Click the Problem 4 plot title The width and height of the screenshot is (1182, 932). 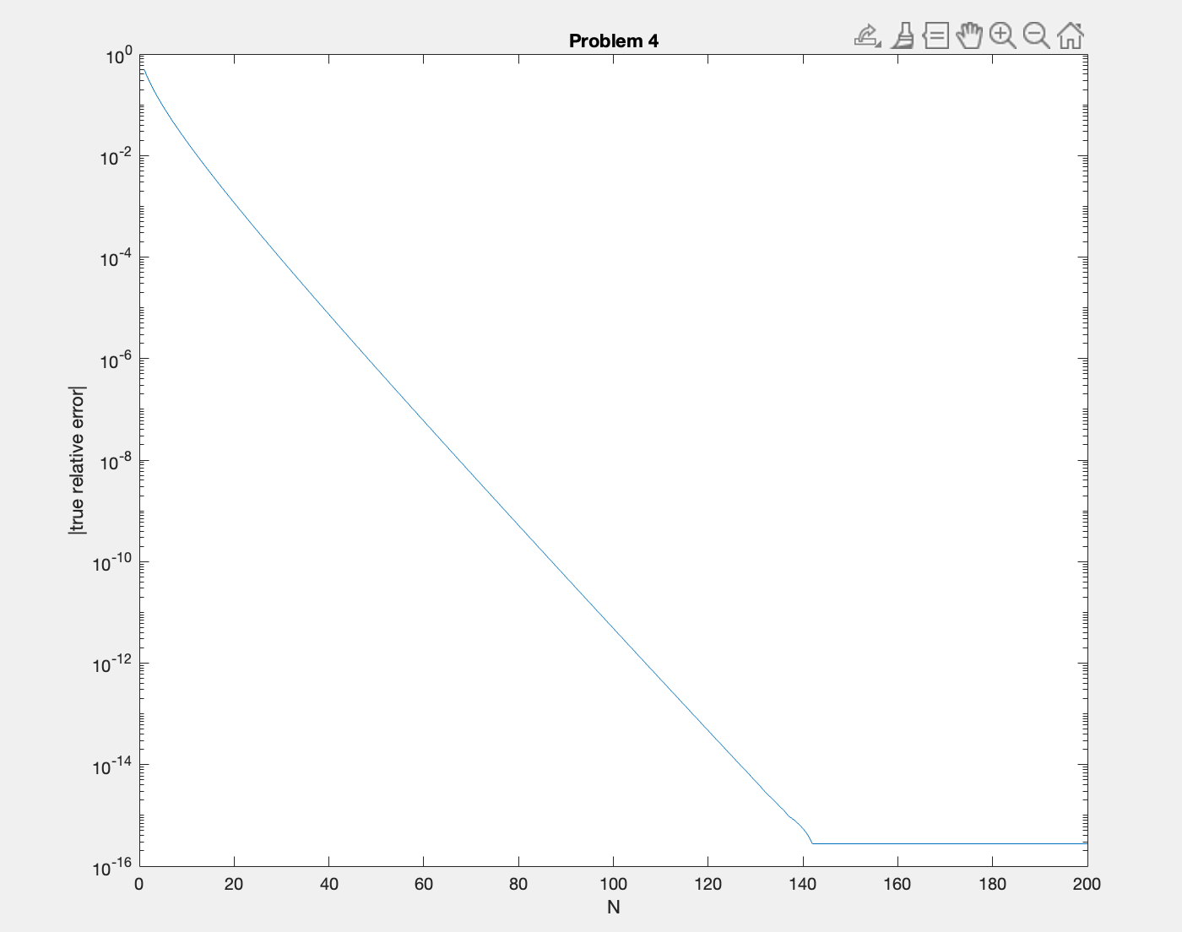(615, 39)
